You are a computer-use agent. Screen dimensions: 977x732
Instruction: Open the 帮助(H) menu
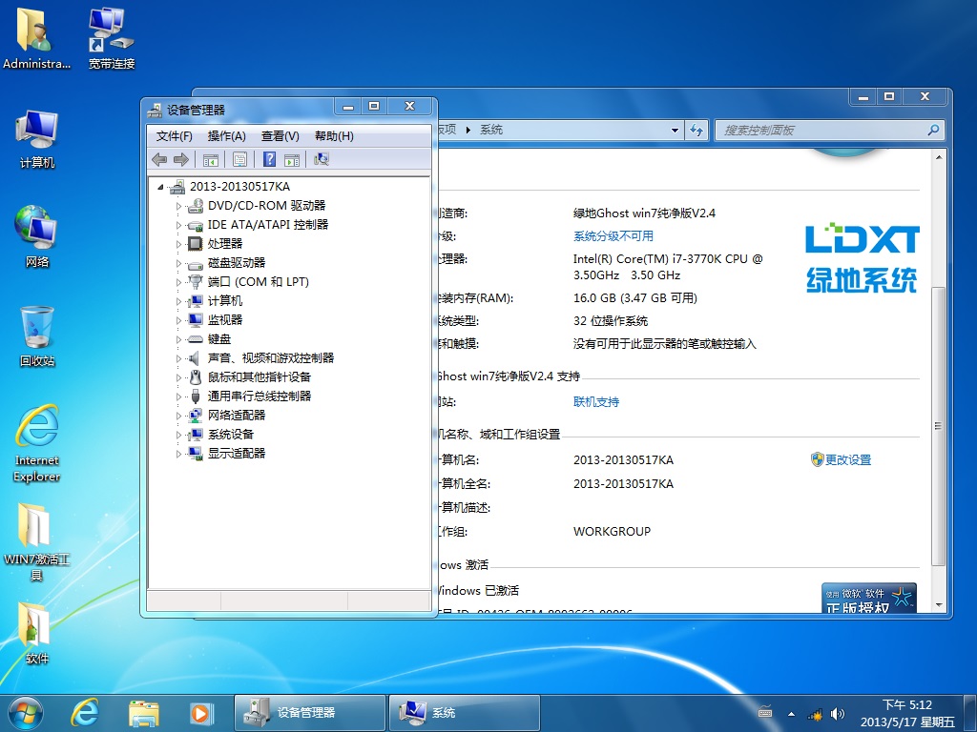(334, 136)
